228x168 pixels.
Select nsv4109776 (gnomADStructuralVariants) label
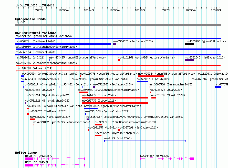click(108, 74)
